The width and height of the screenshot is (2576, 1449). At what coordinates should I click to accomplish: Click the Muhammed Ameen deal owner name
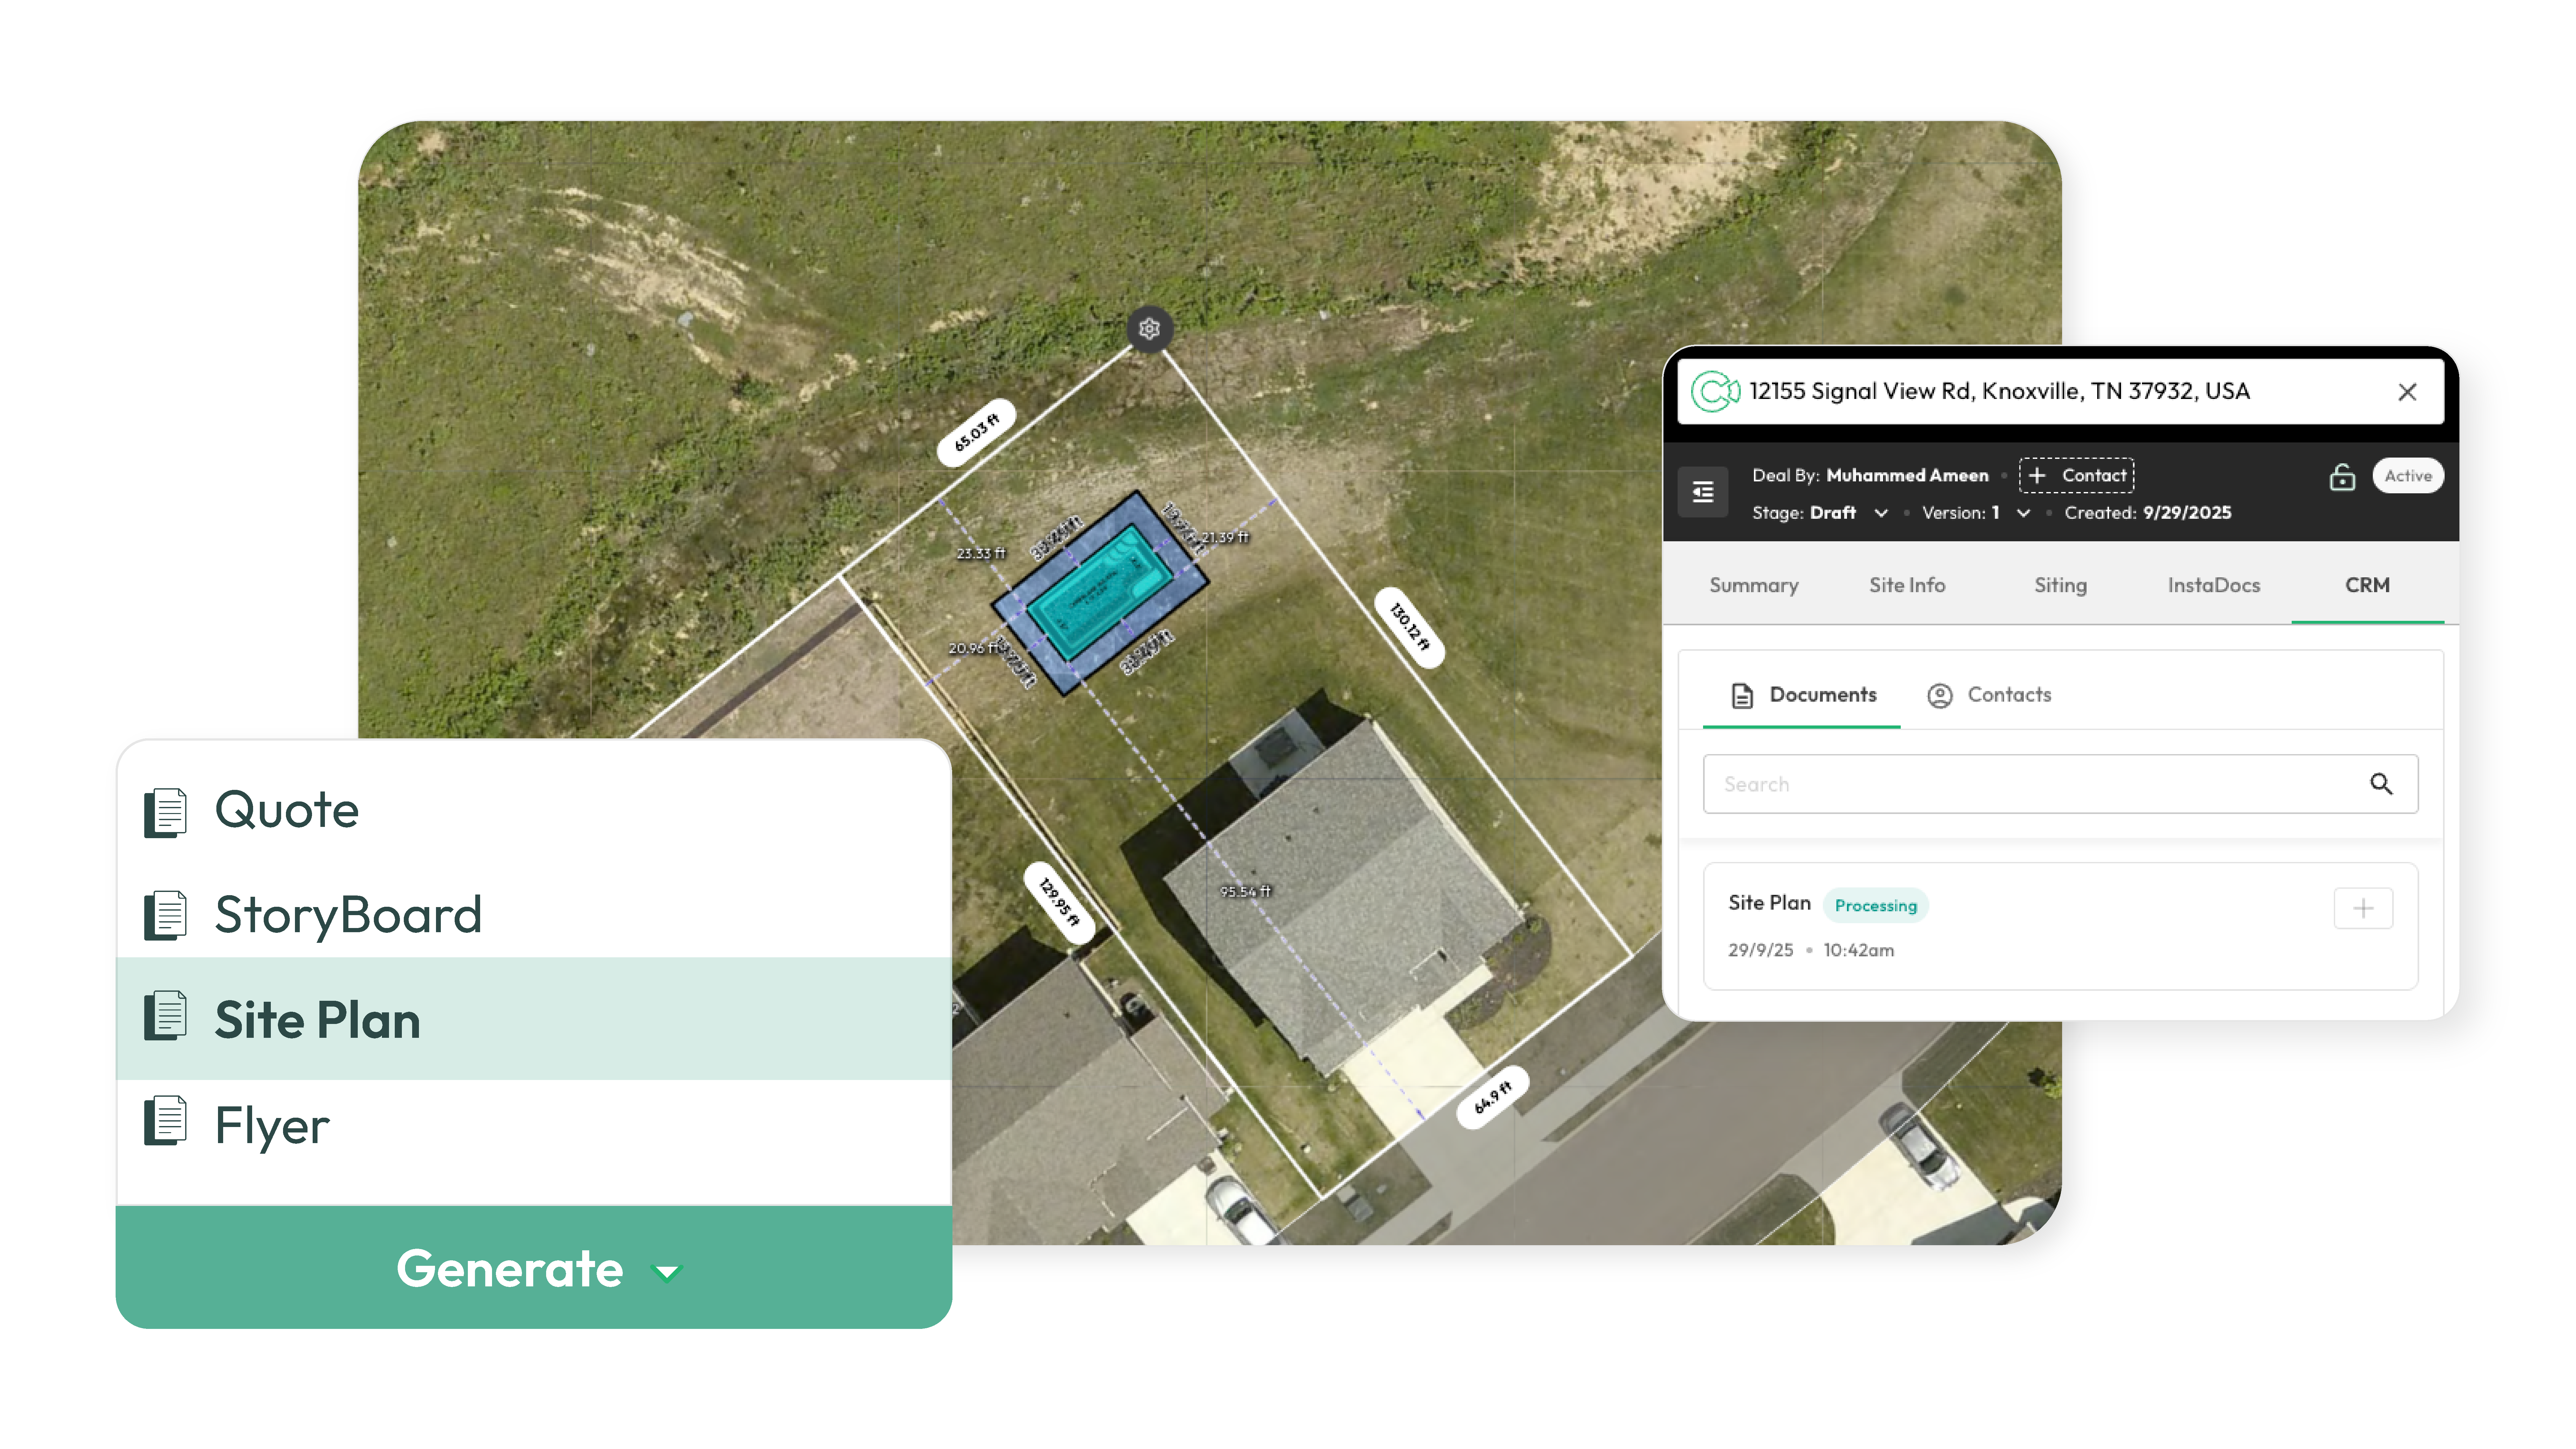click(1907, 476)
